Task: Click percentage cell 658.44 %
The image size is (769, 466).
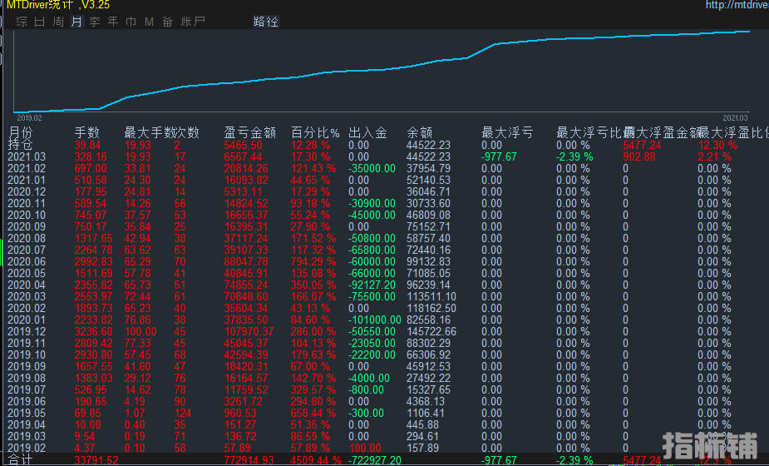Action: 313,413
